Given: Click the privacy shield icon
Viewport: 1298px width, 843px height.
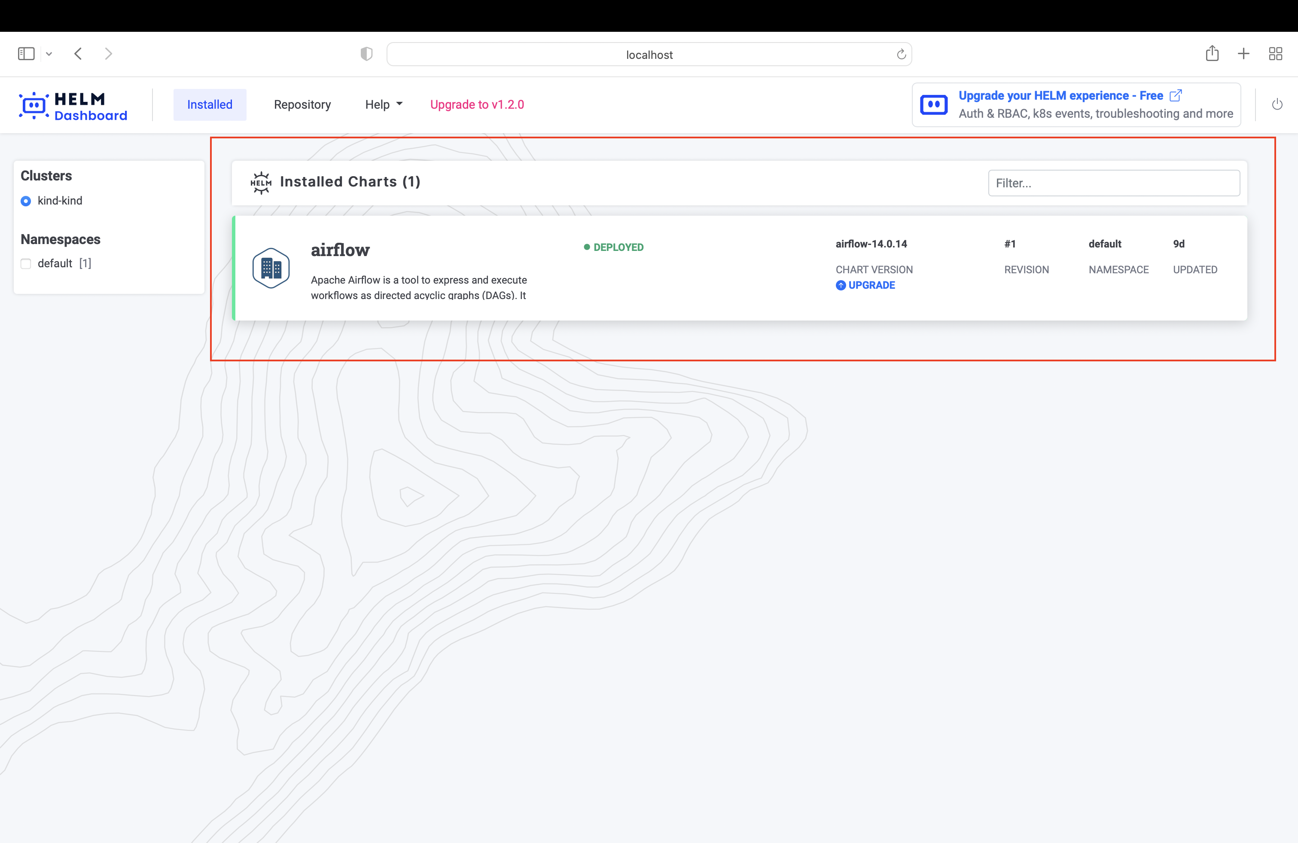Looking at the screenshot, I should 366,53.
